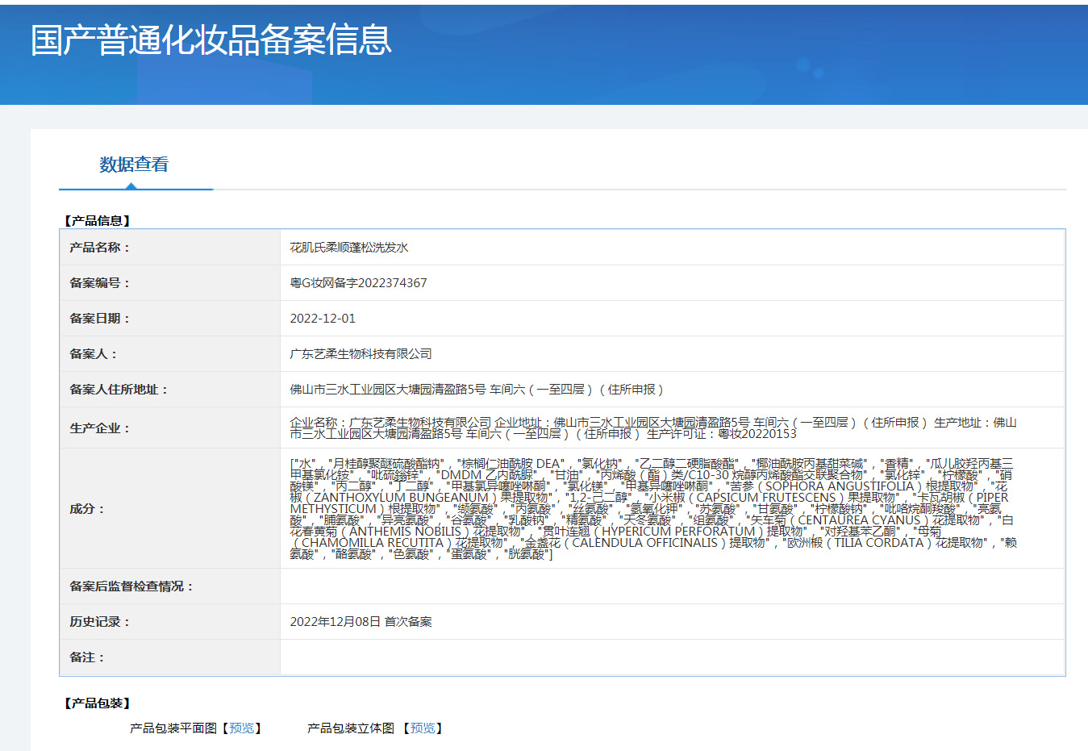Select 广东艺柔生物科技有限公司 in the 备案人 row

pos(361,354)
